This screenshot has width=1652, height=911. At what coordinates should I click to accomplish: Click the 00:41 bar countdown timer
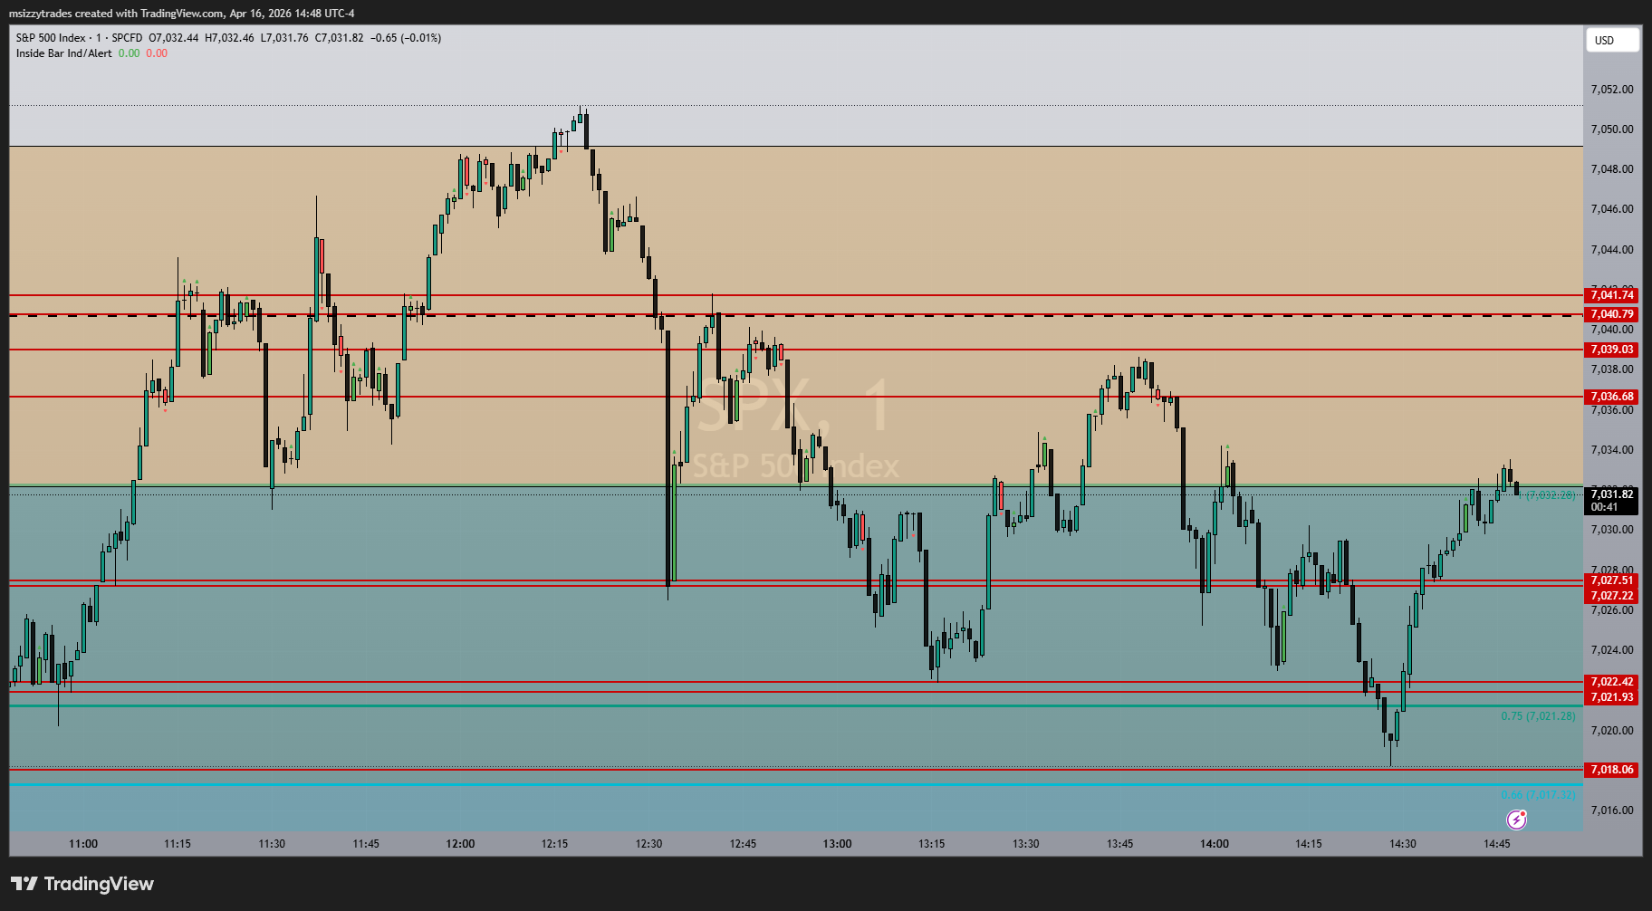[x=1605, y=507]
